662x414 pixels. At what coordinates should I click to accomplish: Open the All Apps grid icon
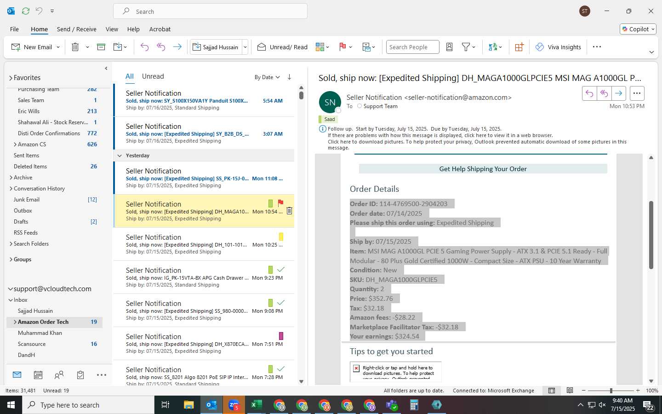click(519, 47)
